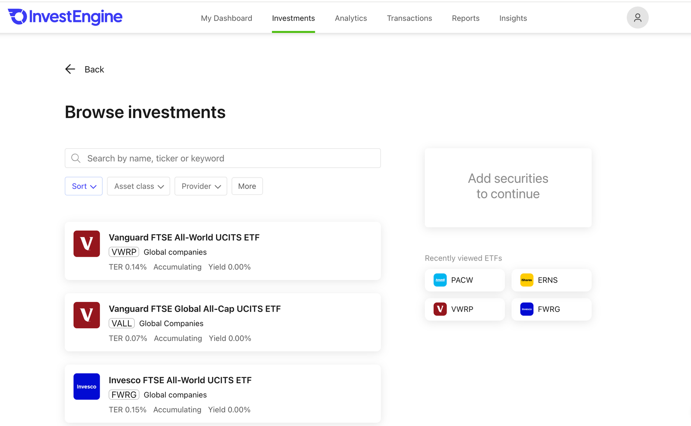Screen dimensions: 691x426
Task: Focus the search by name or ticker field
Action: point(223,158)
